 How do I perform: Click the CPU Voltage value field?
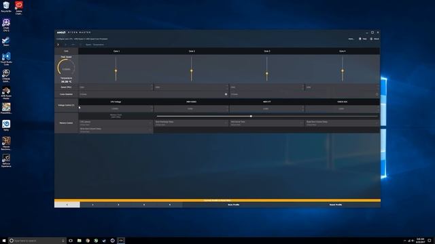[x=116, y=108]
